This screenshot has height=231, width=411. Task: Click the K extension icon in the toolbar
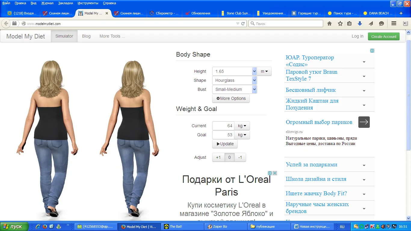(x=405, y=23)
